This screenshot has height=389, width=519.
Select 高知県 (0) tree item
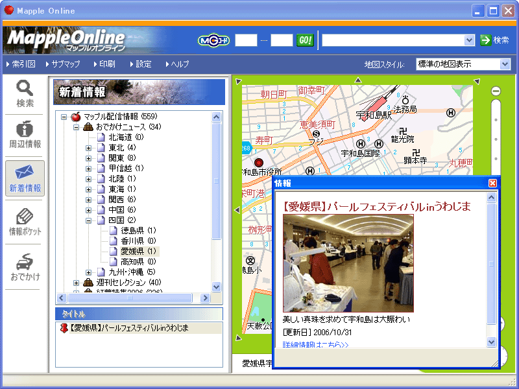pyautogui.click(x=138, y=262)
